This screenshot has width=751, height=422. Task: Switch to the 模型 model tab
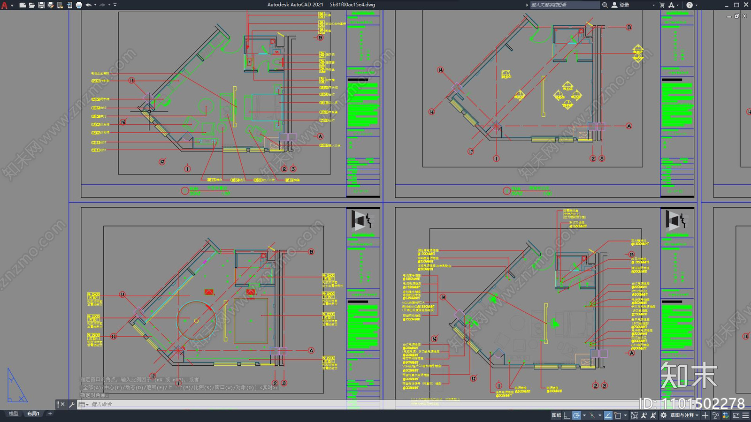14,414
